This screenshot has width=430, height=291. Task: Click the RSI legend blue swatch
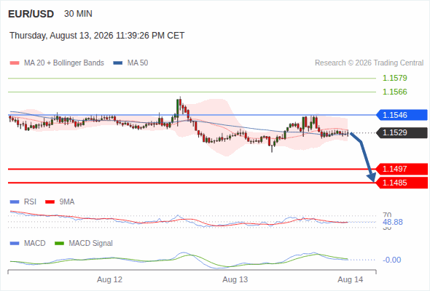point(15,202)
